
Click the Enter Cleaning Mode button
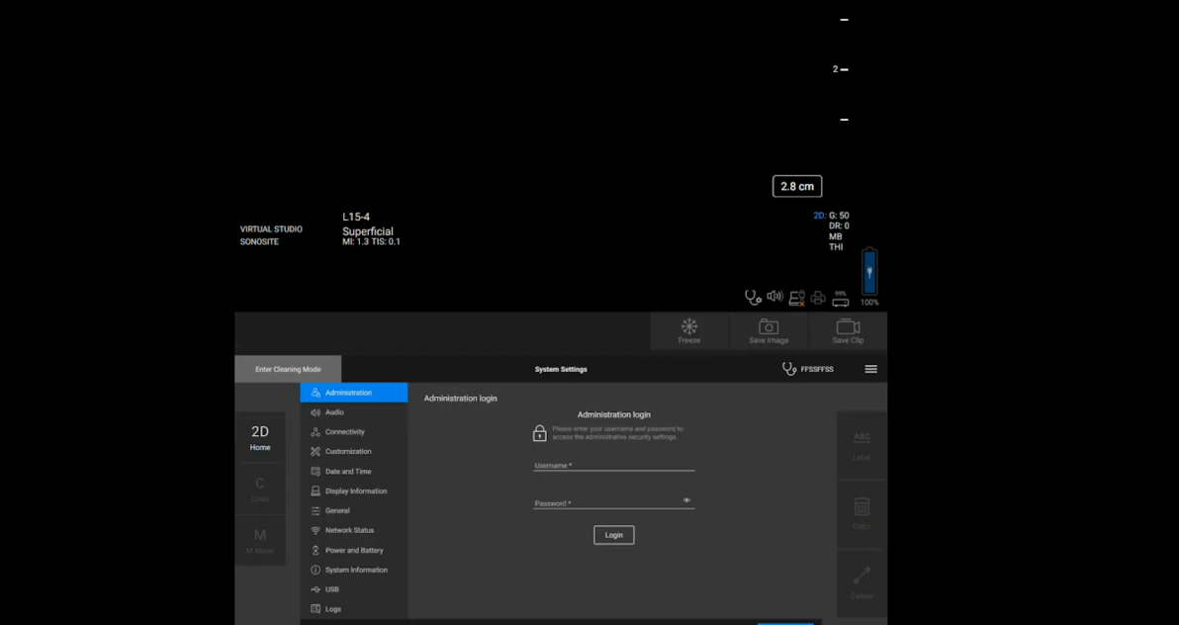tap(288, 369)
